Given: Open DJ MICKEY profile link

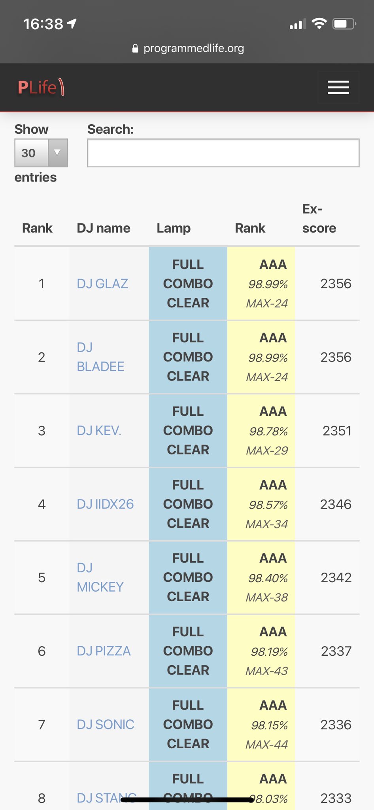Looking at the screenshot, I should pos(100,577).
